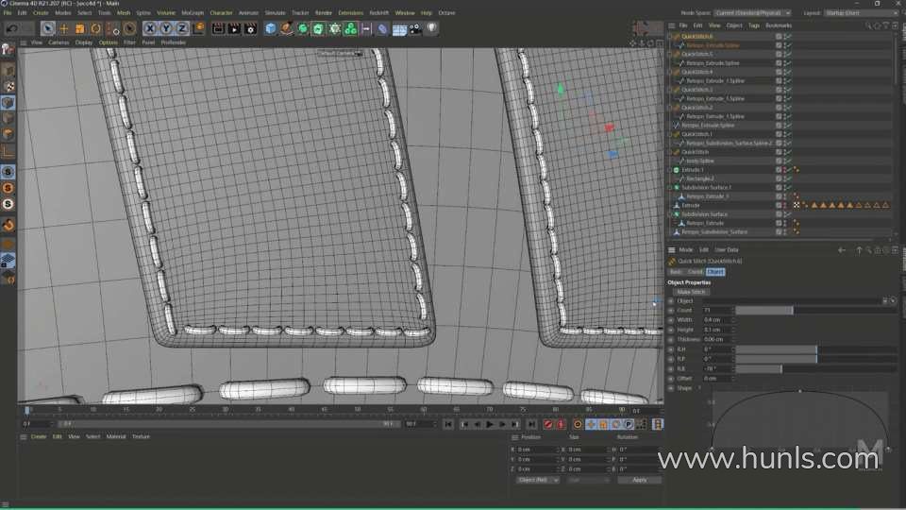This screenshot has width=906, height=510.
Task: Select the Move tool in the top toolbar
Action: click(x=64, y=28)
